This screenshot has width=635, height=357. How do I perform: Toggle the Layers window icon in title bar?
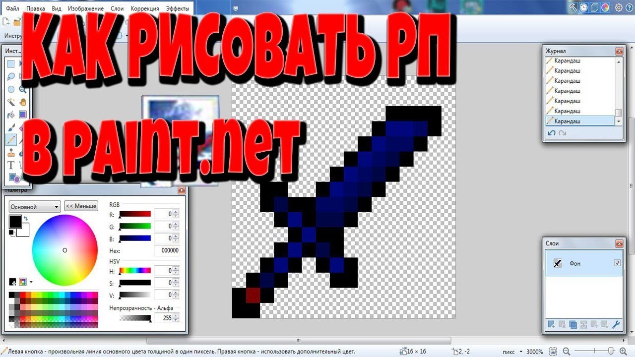[x=594, y=7]
